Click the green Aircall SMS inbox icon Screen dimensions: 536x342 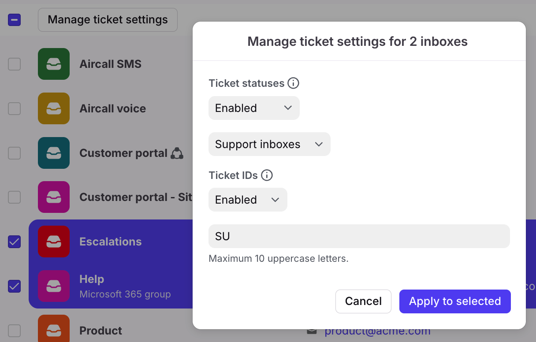(x=54, y=64)
